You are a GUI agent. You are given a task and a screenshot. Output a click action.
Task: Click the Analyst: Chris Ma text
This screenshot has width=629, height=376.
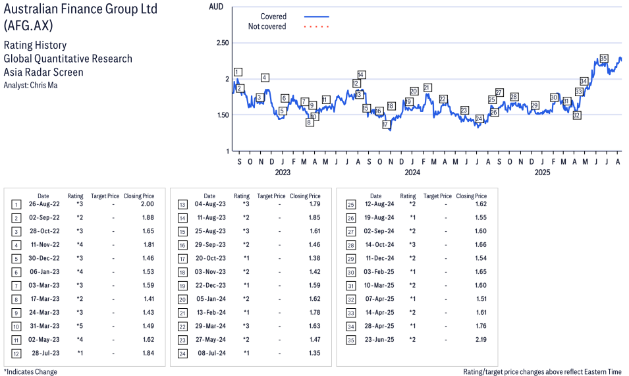(30, 85)
